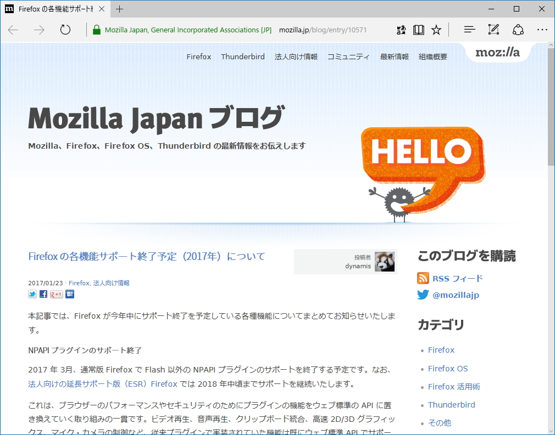Open the RSS フィード feed icon
Screen dimensions: 555x435
coord(423,278)
